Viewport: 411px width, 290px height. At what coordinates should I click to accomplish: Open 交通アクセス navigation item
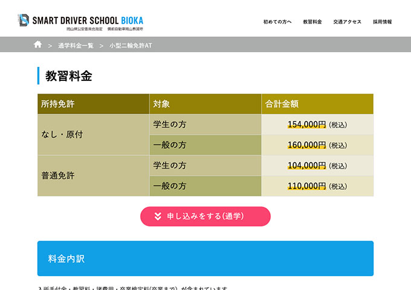pos(347,22)
